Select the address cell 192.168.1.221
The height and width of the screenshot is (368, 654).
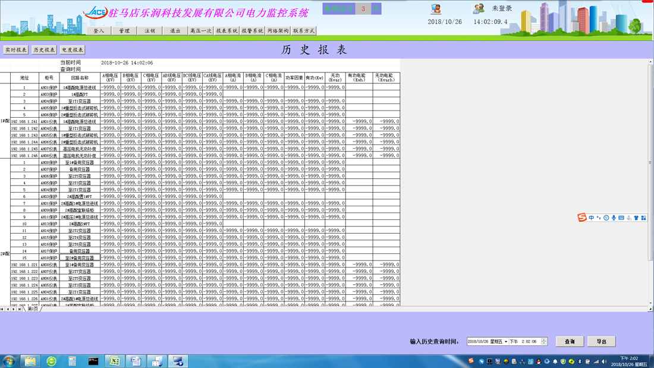[x=24, y=265]
